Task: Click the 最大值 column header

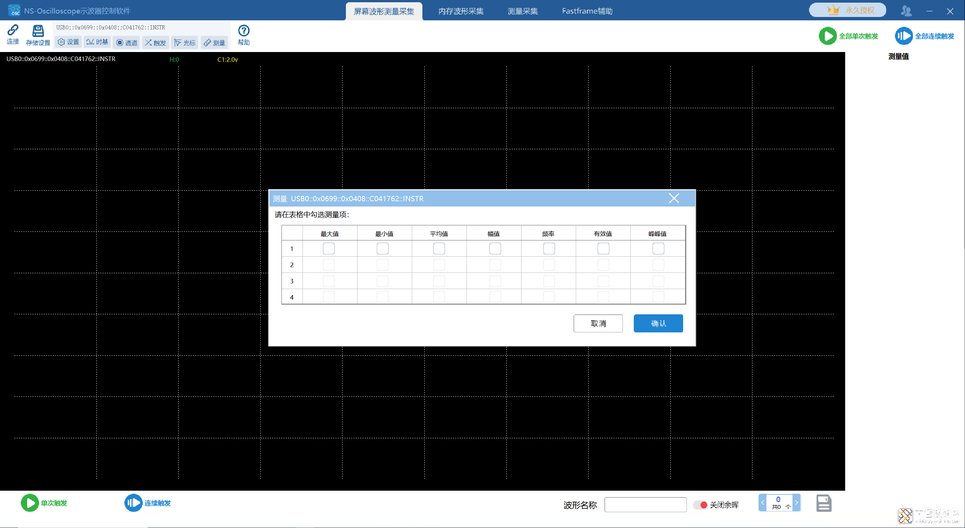Action: pyautogui.click(x=330, y=234)
